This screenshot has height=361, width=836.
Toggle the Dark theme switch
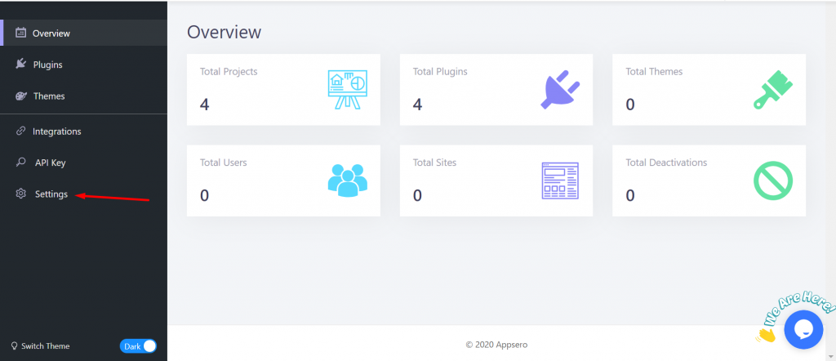click(x=138, y=346)
